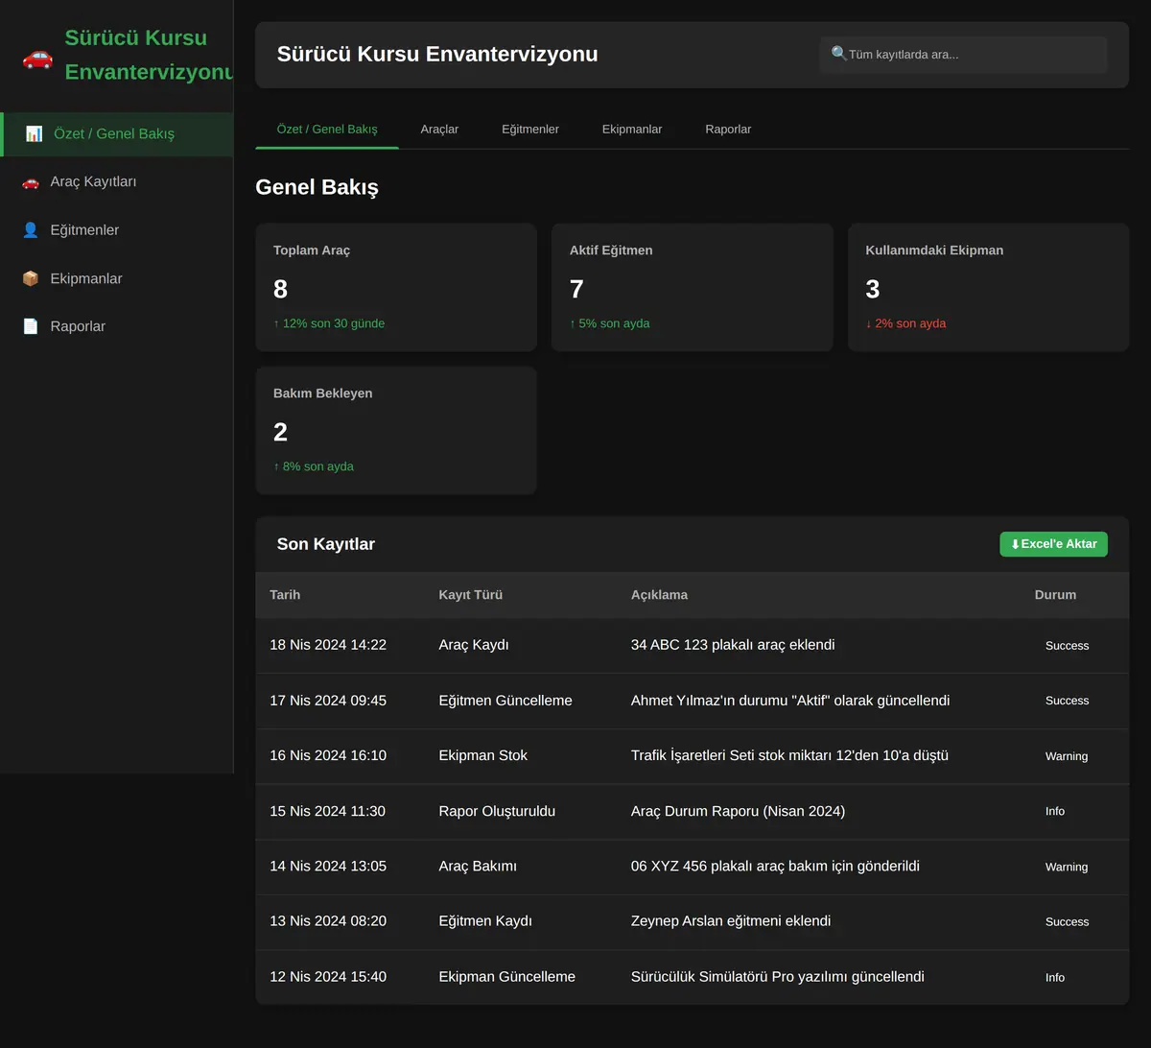Focus the Tüm kayıtlarda ara search field
This screenshot has width=1151, height=1048.
pyautogui.click(x=963, y=55)
